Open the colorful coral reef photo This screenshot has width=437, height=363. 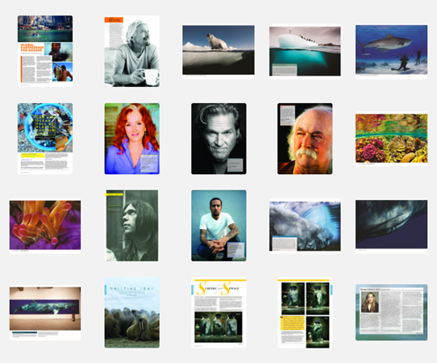(x=391, y=139)
